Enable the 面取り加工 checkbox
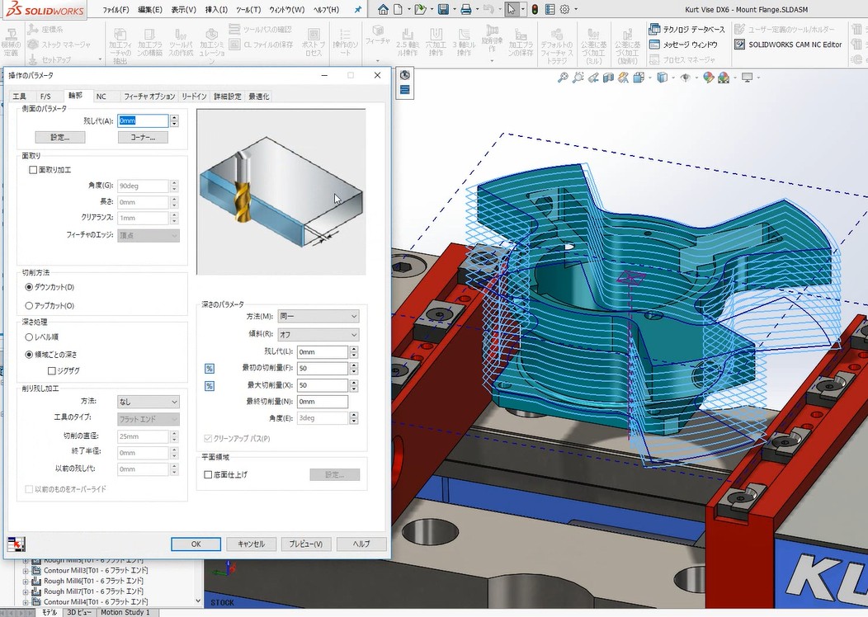The height and width of the screenshot is (617, 868). click(x=33, y=170)
